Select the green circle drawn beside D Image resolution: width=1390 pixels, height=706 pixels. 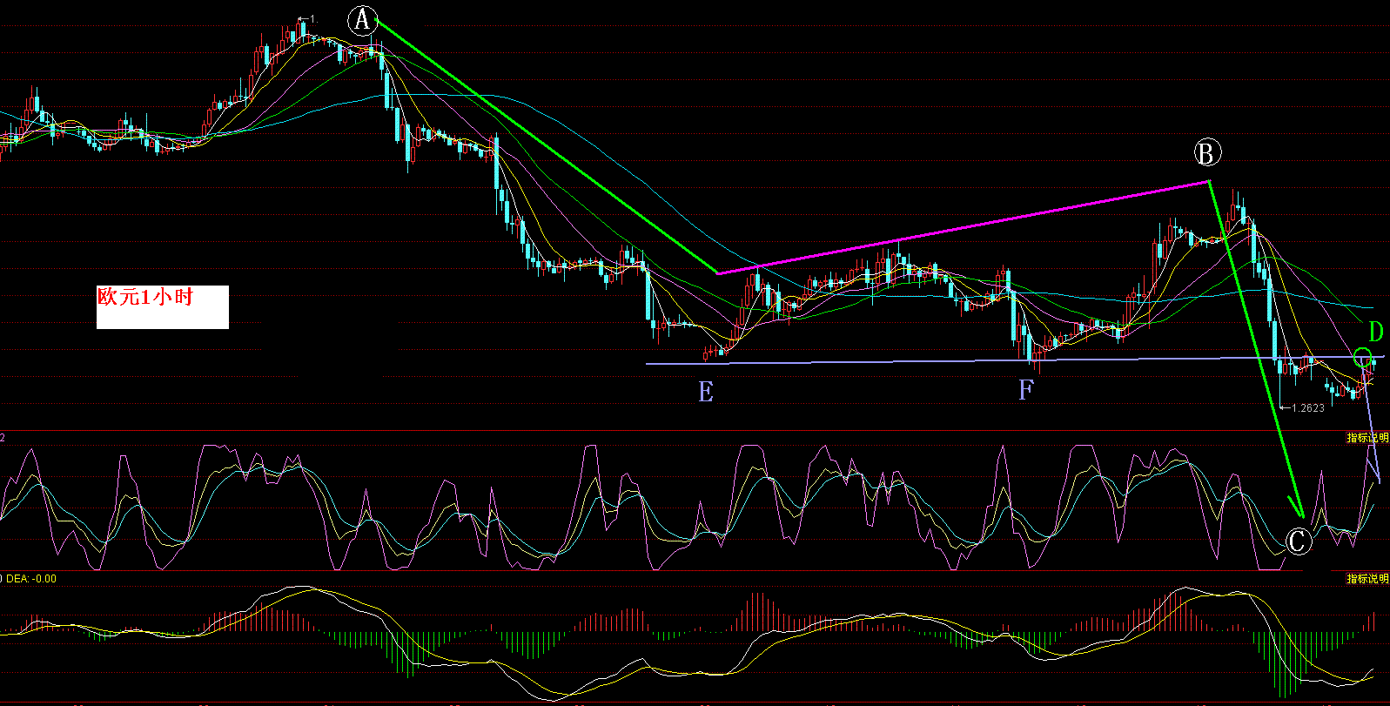[1363, 355]
